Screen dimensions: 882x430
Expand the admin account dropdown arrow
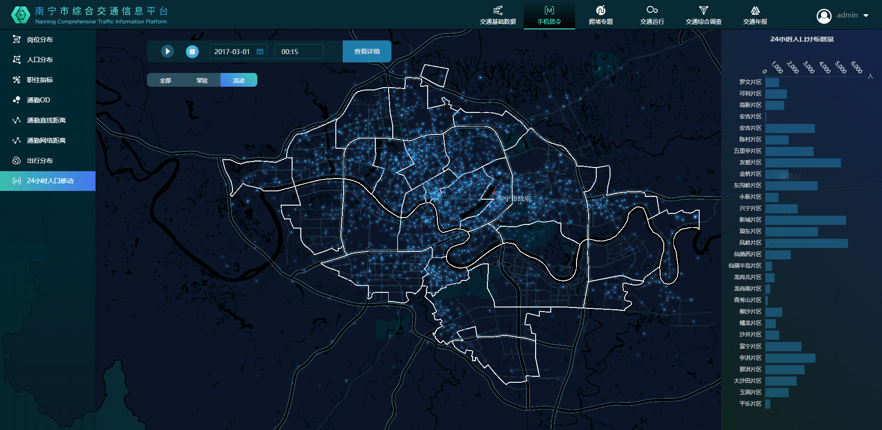click(x=866, y=16)
